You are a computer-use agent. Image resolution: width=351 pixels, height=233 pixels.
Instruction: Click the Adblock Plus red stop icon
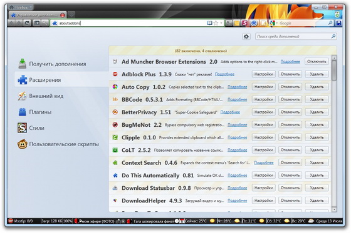tap(115, 74)
